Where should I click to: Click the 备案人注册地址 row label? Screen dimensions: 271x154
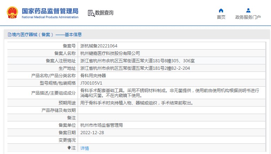(x=61, y=61)
